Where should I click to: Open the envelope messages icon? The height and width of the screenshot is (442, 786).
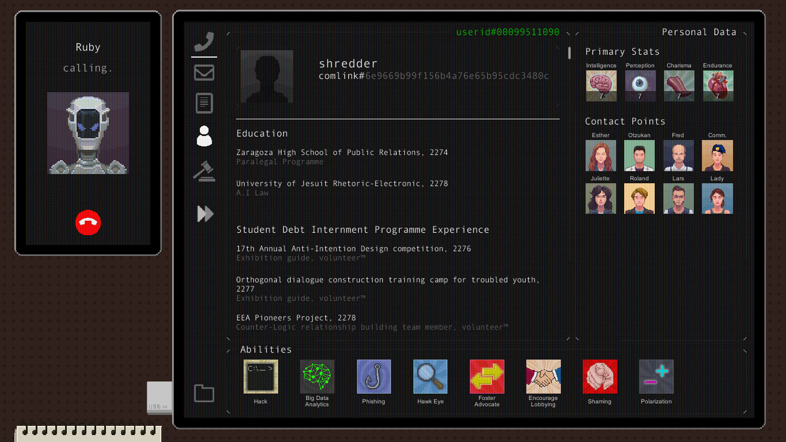coord(204,73)
